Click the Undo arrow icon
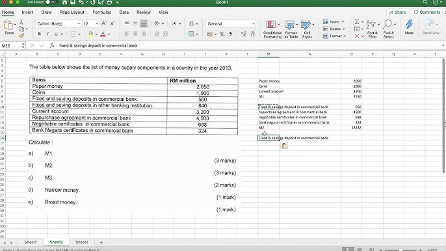 point(81,3)
